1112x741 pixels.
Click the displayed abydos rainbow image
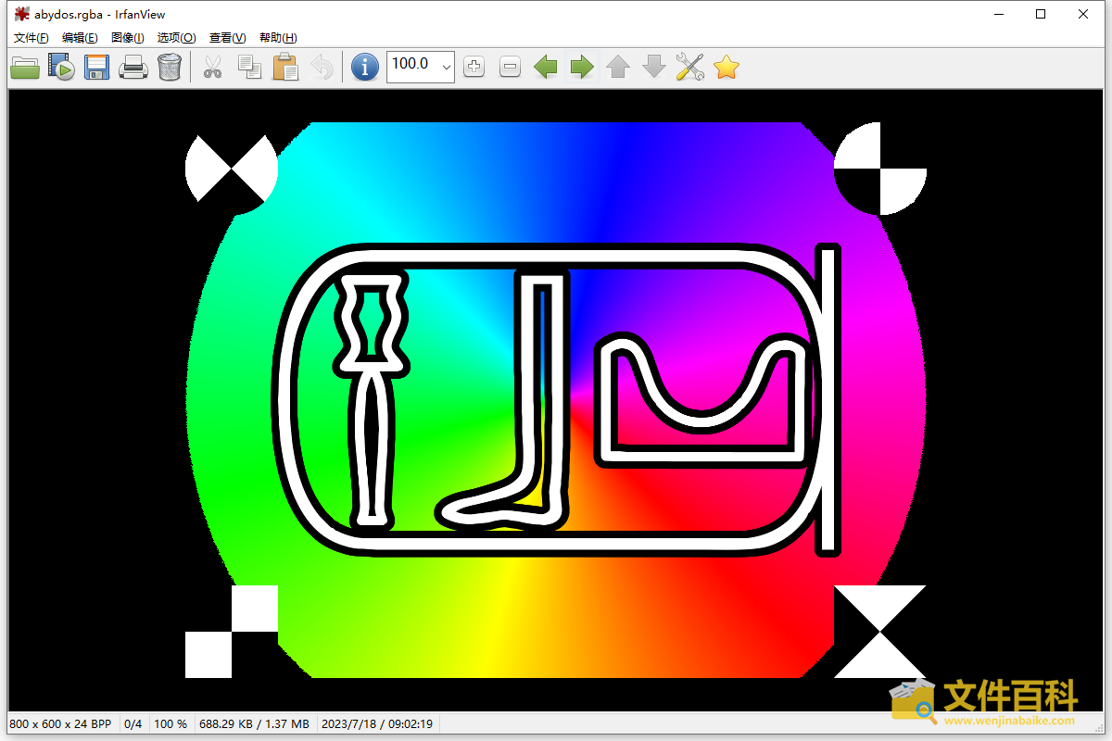coord(556,400)
